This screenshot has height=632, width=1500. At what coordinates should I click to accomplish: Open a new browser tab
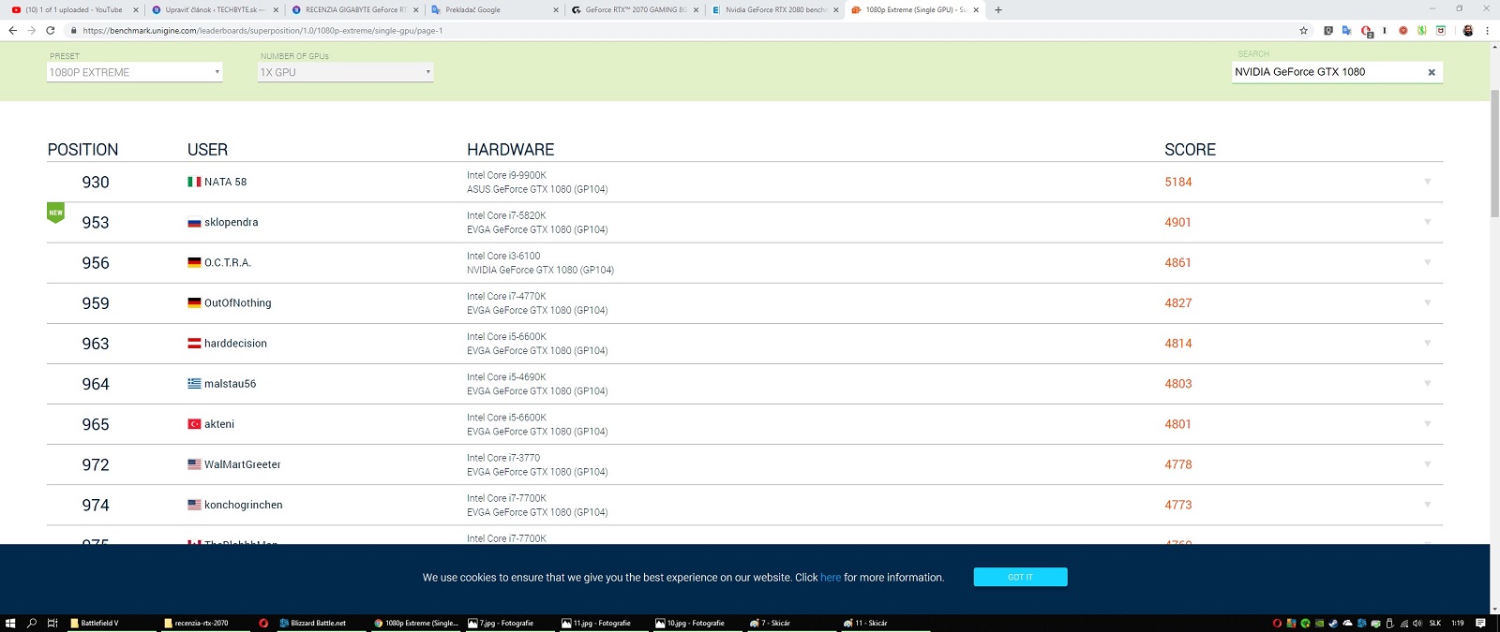pyautogui.click(x=997, y=9)
